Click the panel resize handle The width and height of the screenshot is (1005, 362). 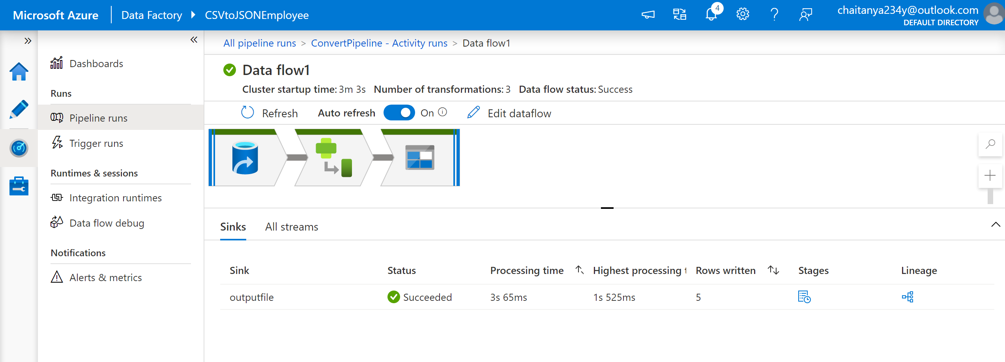pos(607,208)
